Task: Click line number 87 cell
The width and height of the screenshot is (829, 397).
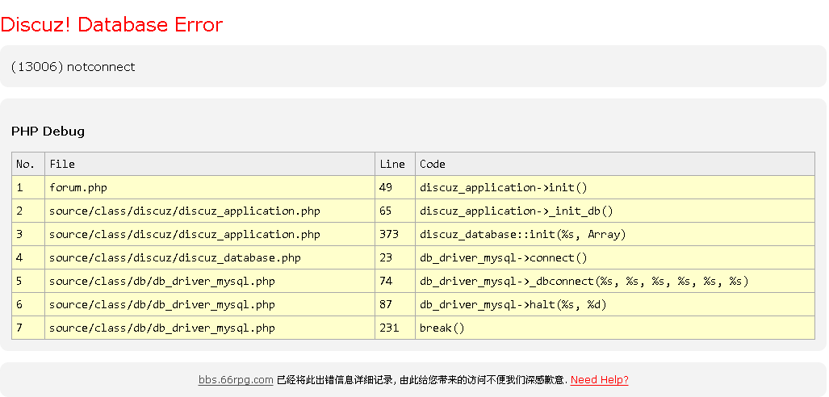Action: coord(395,304)
